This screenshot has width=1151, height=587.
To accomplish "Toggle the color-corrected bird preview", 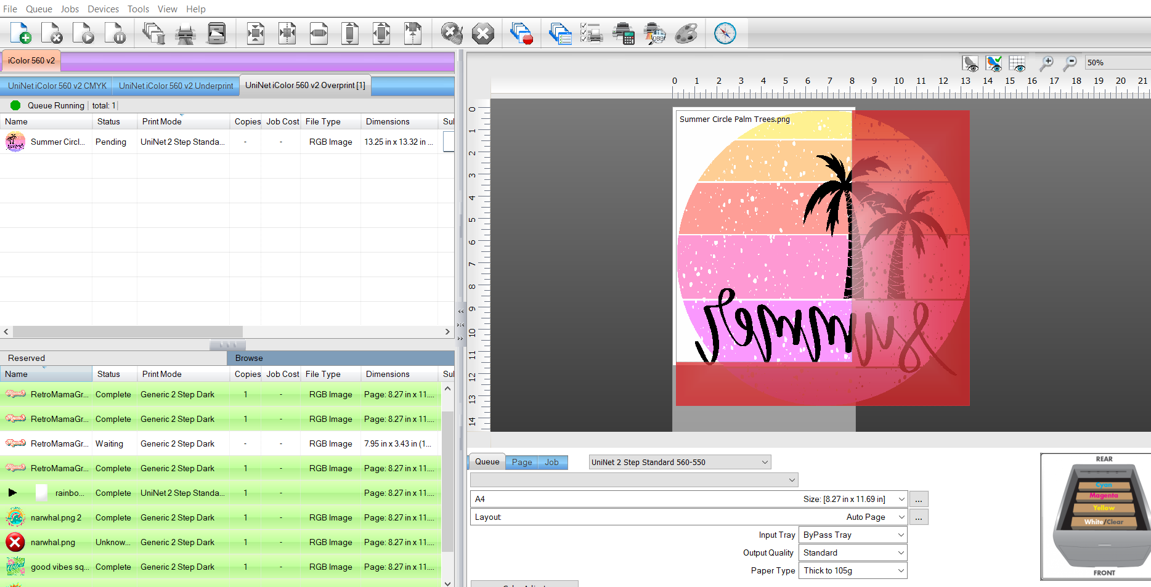I will tap(994, 63).
